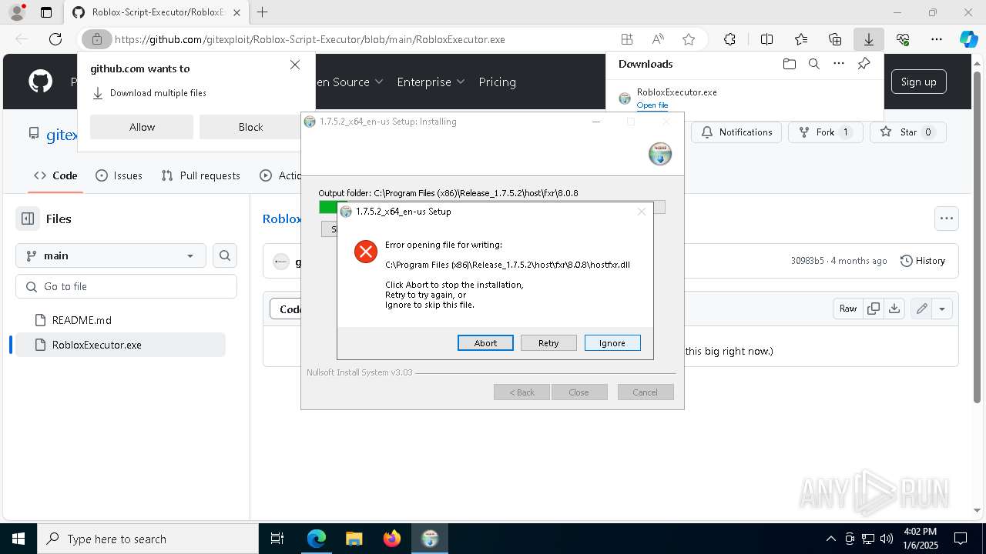Image resolution: width=986 pixels, height=554 pixels.
Task: Dismiss the github.com permission prompt
Action: point(295,65)
